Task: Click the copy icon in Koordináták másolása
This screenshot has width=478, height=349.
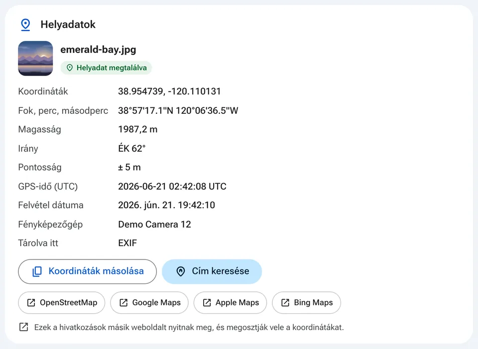Action: 37,271
